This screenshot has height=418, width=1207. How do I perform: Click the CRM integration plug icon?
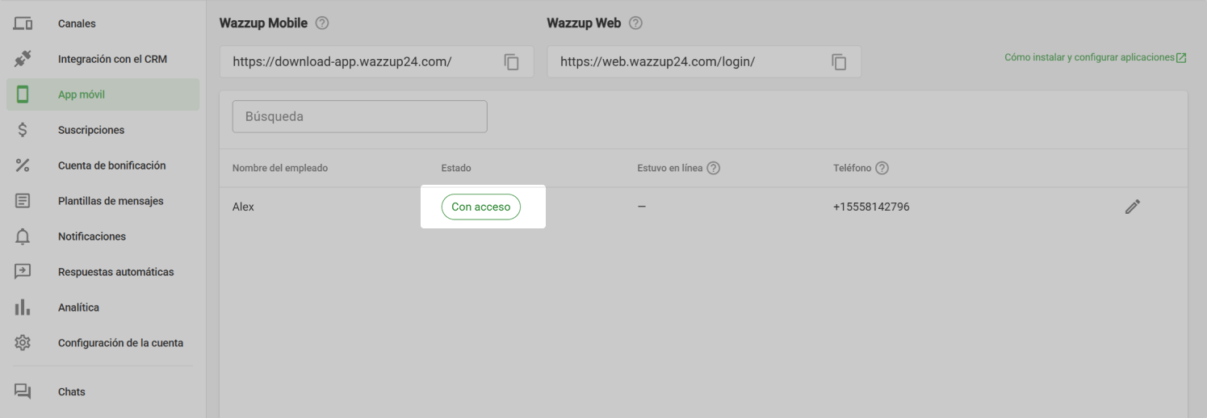tap(23, 59)
